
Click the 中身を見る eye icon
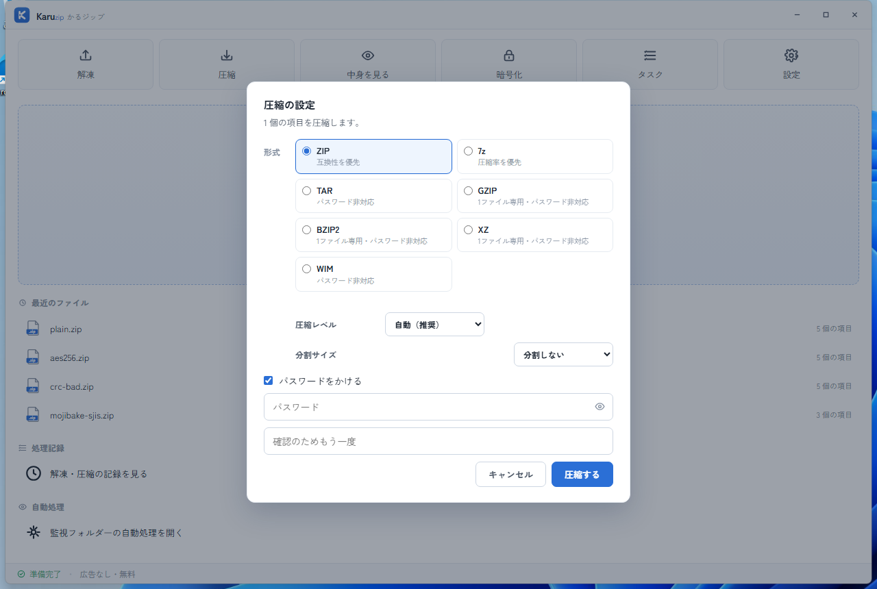(x=368, y=55)
